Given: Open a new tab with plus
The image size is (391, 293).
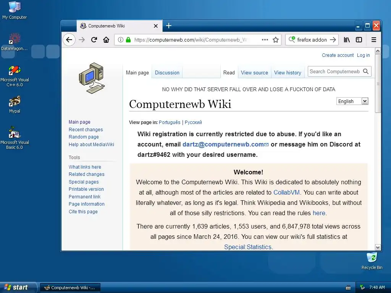Looking at the screenshot, I should 169,26.
